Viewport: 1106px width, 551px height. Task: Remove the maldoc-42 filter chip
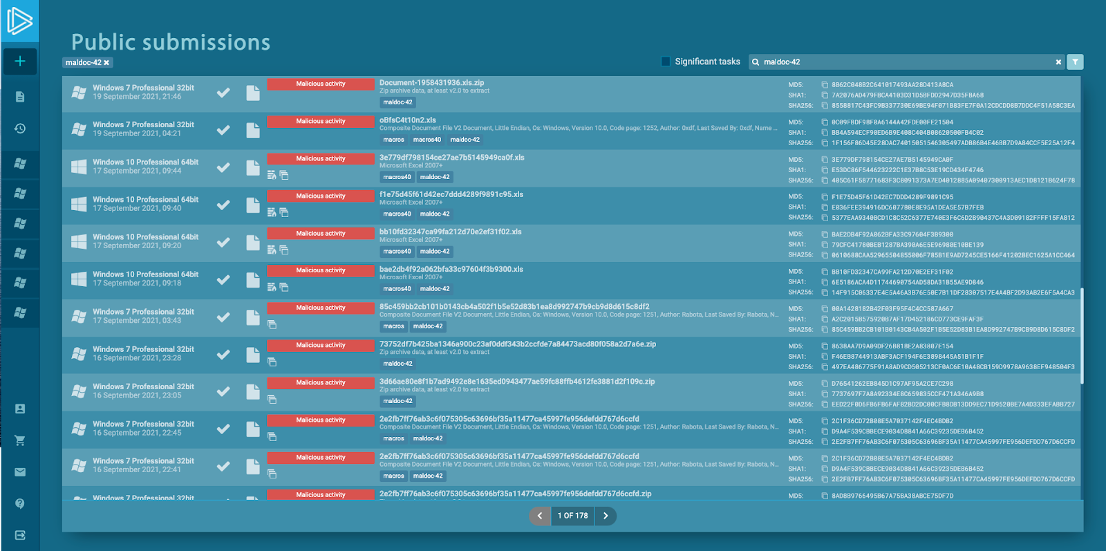coord(106,63)
